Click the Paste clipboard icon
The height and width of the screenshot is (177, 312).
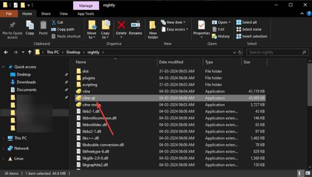tap(43, 25)
